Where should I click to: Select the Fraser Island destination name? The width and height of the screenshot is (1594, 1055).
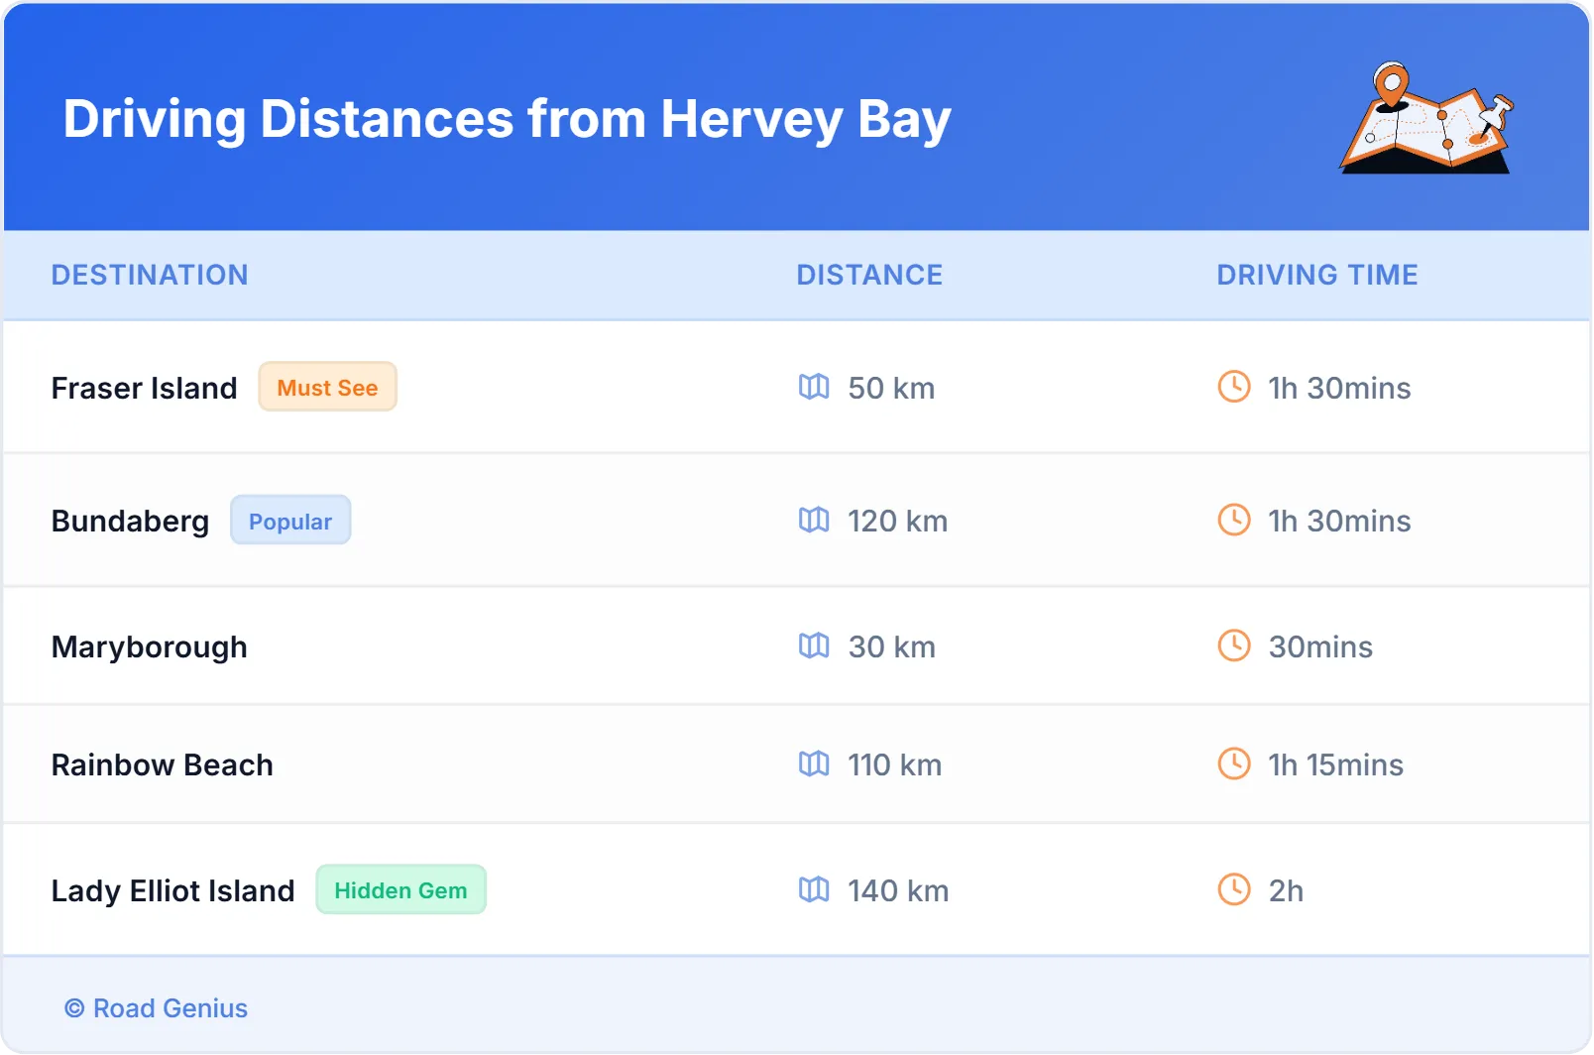click(x=145, y=388)
